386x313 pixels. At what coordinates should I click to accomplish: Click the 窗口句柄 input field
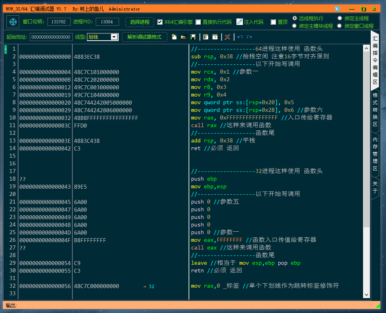click(59, 22)
